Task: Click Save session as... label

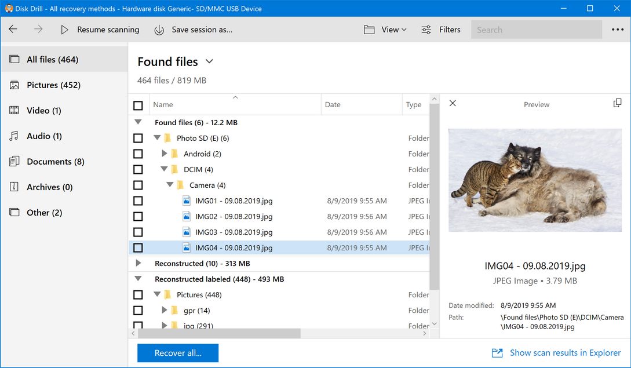Action: pyautogui.click(x=202, y=30)
